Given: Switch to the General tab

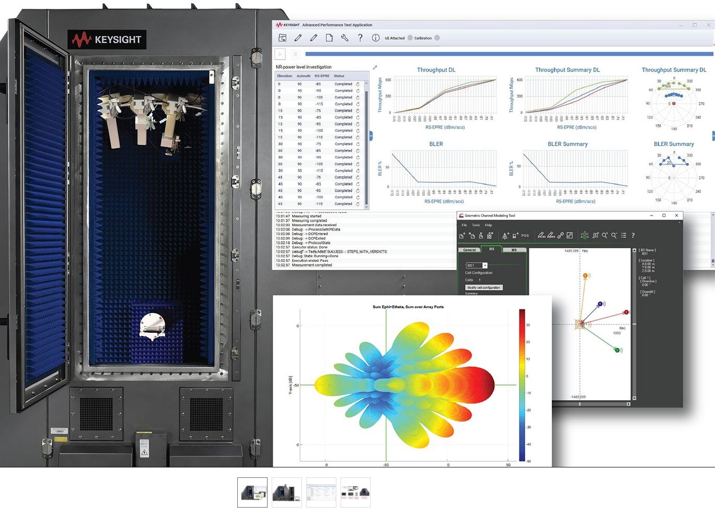Looking at the screenshot, I should point(469,250).
